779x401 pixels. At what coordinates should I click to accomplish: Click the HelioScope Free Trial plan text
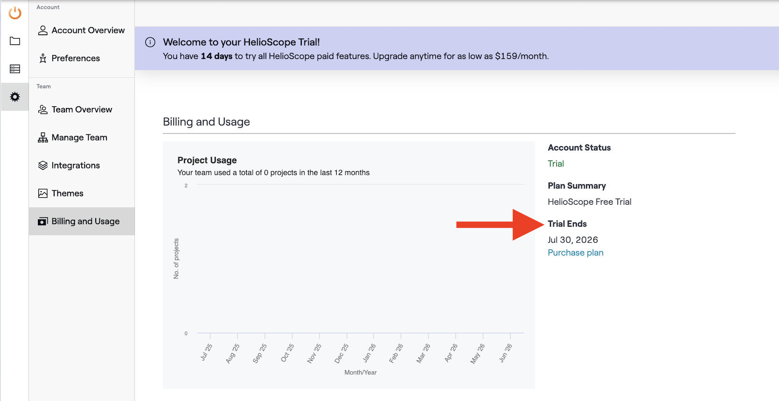click(x=589, y=202)
